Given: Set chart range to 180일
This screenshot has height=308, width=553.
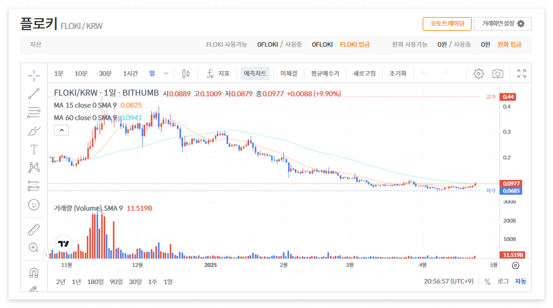Looking at the screenshot, I should [x=95, y=282].
